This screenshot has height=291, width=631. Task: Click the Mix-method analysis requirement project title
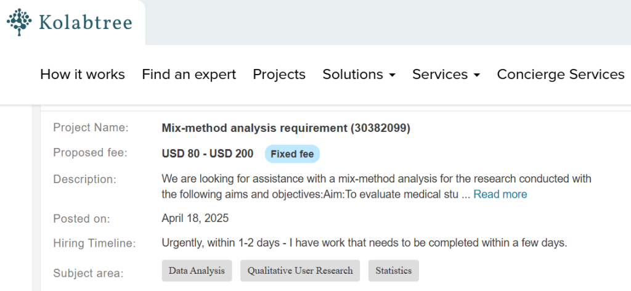[286, 128]
